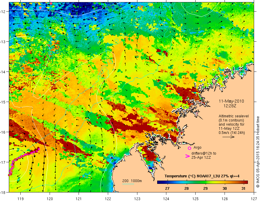The height and width of the screenshot is (201, 260).
Task: Click the longitude 119 axis label
Action: point(21,199)
